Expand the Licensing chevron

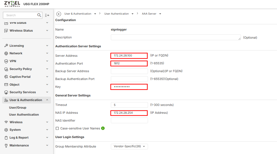click(47, 46)
